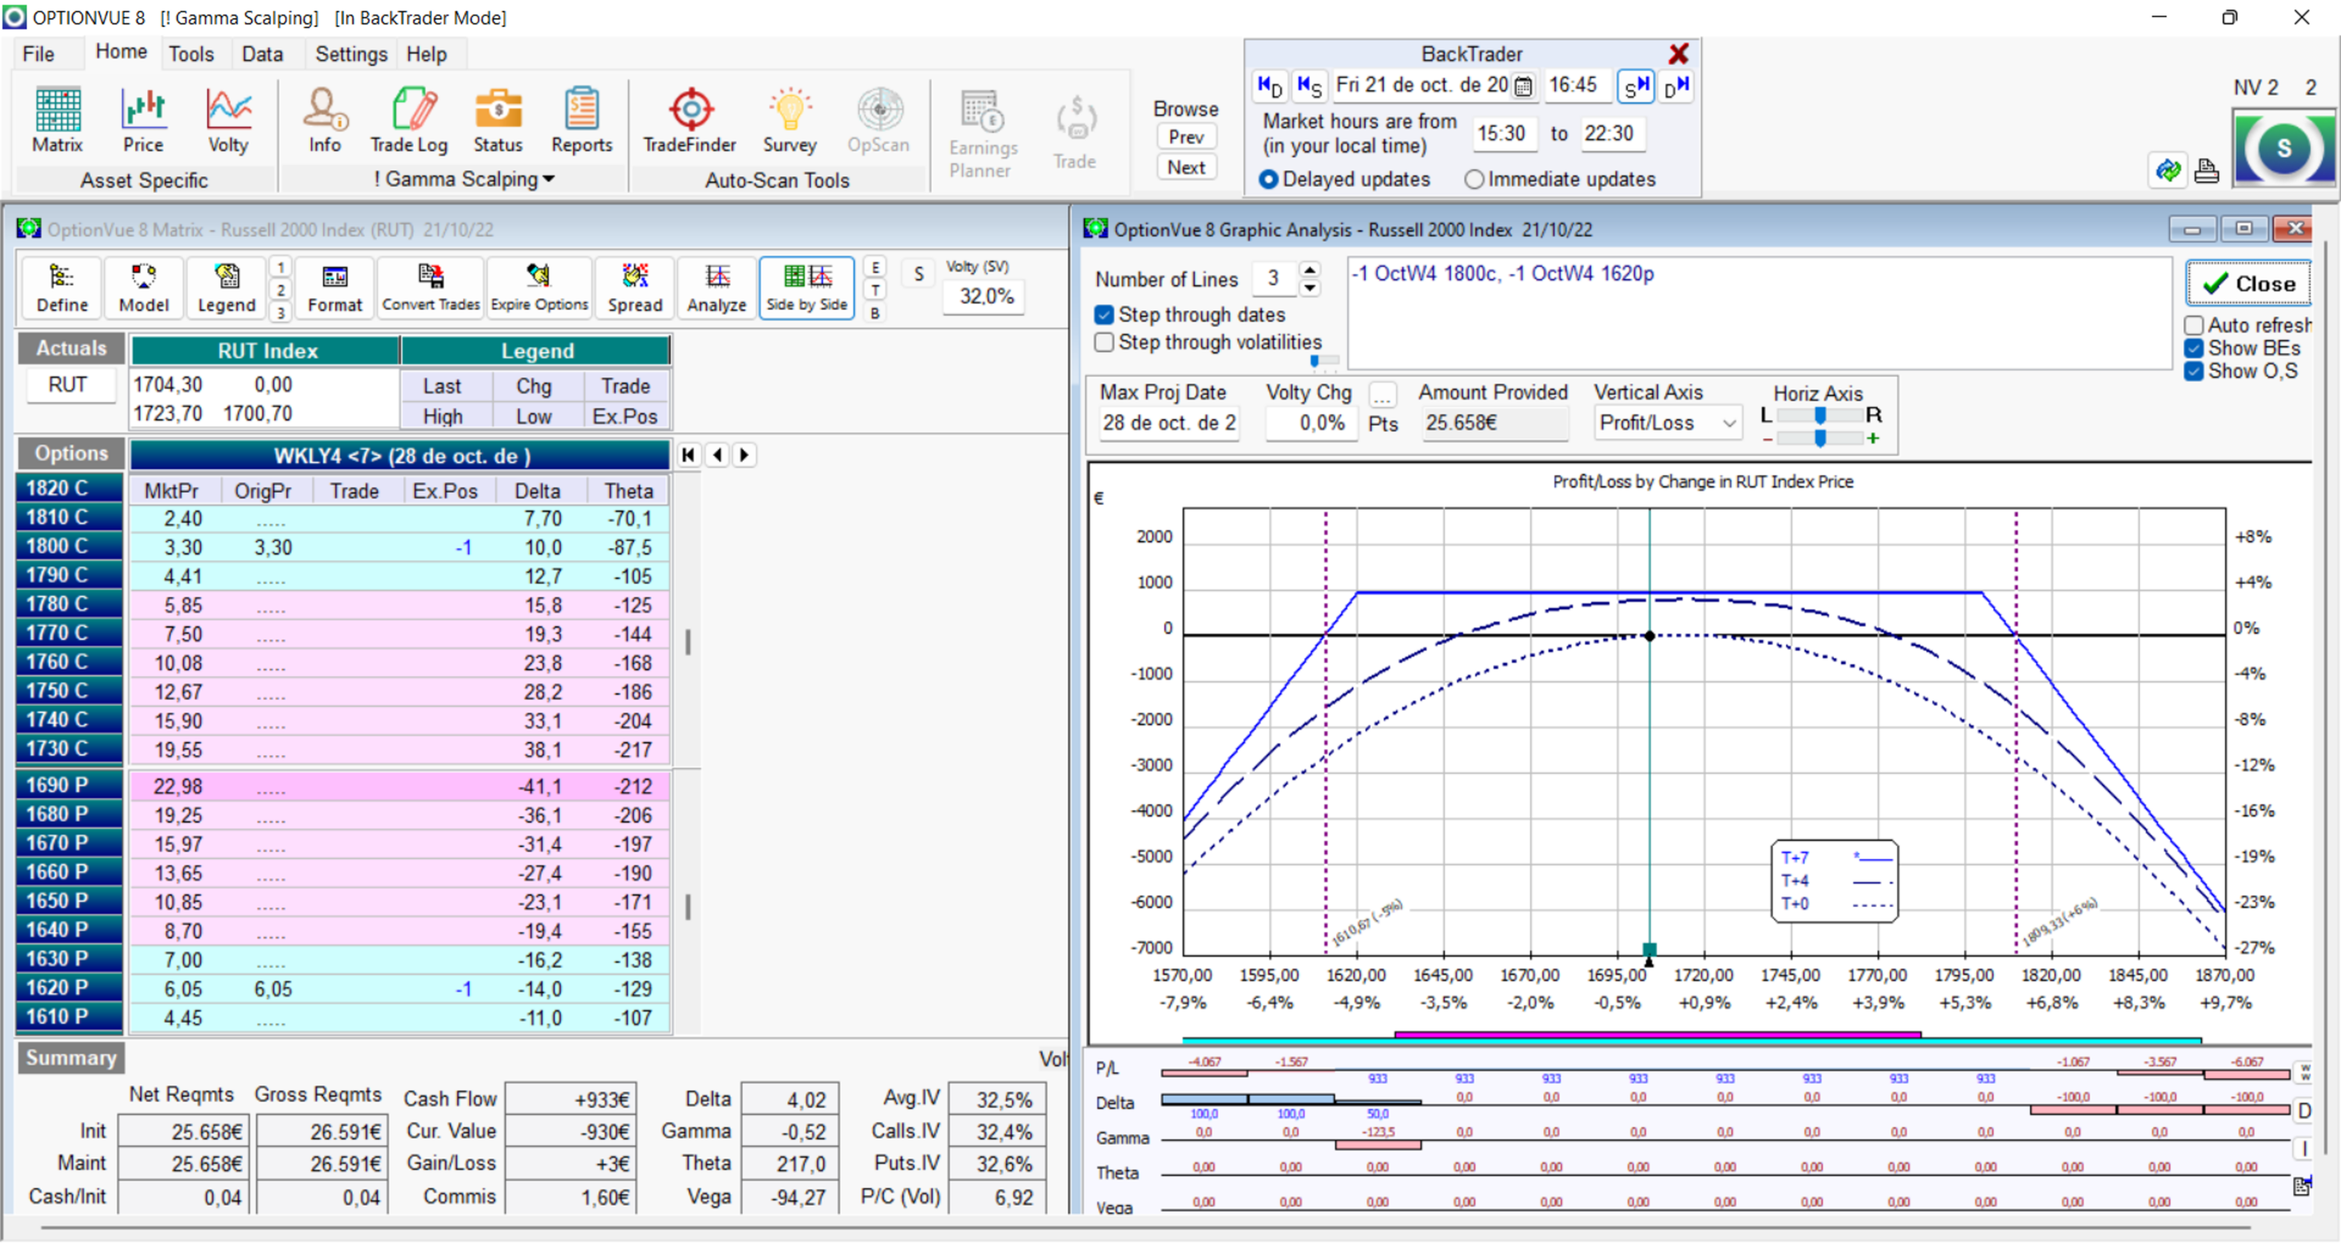Toggle Show O,S checkbox
The height and width of the screenshot is (1243, 2341).
pyautogui.click(x=2194, y=371)
